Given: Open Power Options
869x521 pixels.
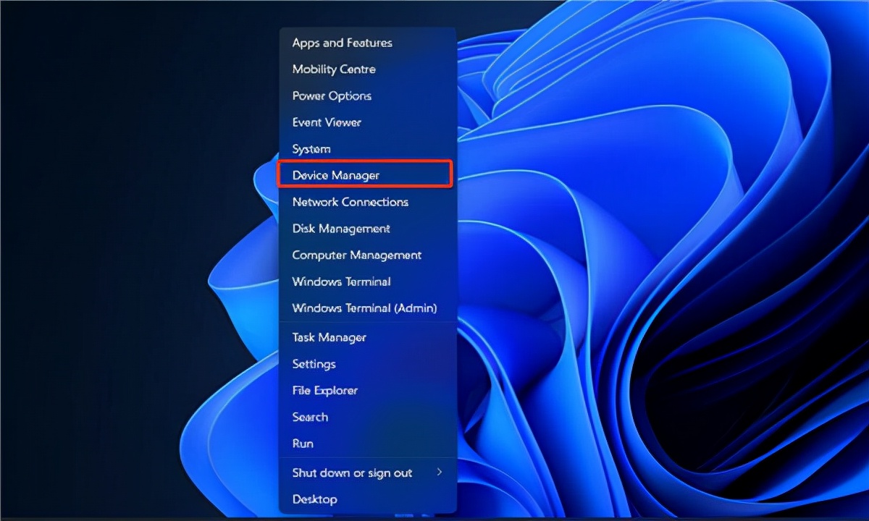Looking at the screenshot, I should click(x=331, y=96).
